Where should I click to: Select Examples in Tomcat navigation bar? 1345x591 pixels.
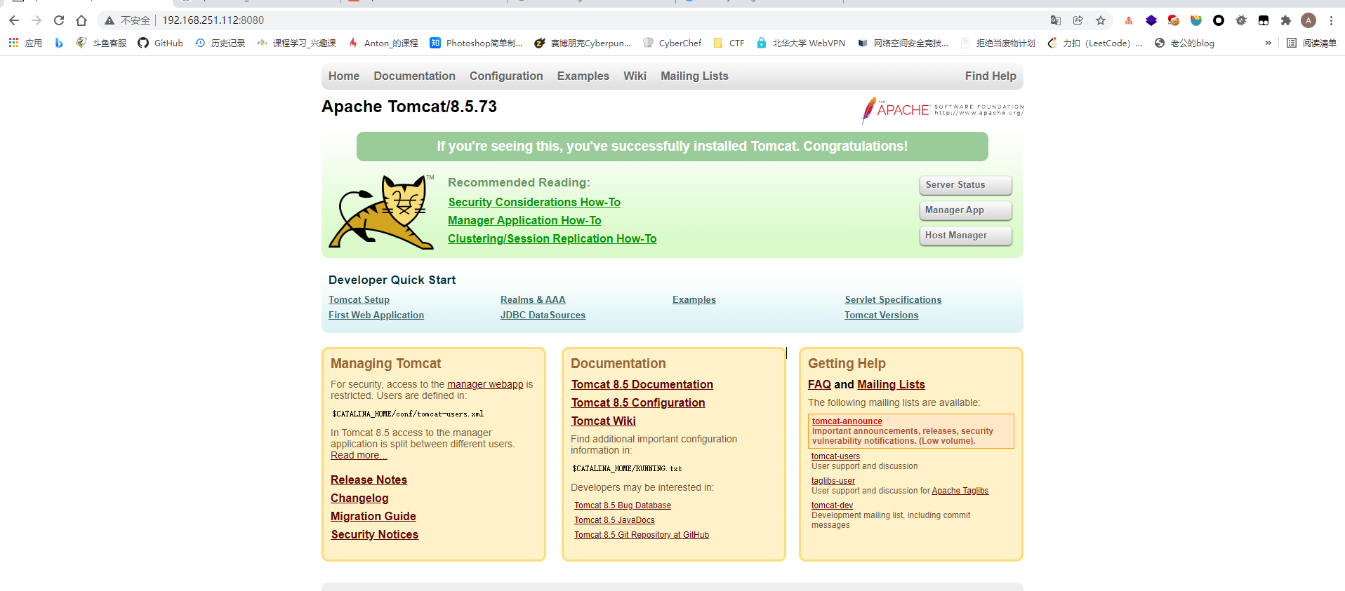click(x=583, y=76)
